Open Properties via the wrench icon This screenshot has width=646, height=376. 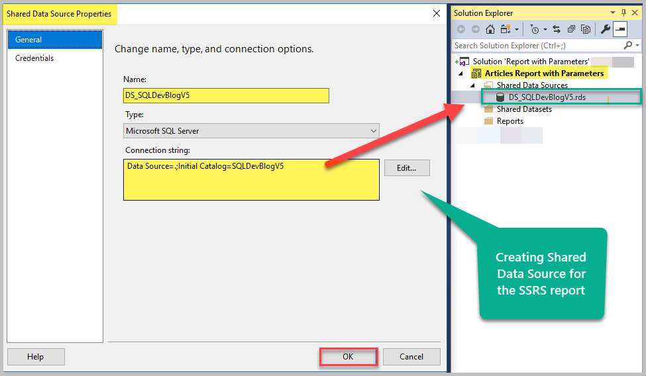tap(605, 29)
